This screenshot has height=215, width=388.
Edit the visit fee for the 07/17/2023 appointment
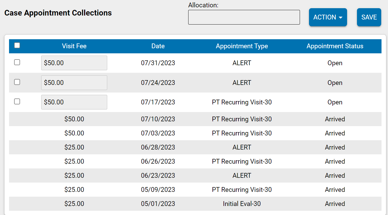74,102
